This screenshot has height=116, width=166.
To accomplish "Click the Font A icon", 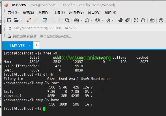I will (108, 20).
